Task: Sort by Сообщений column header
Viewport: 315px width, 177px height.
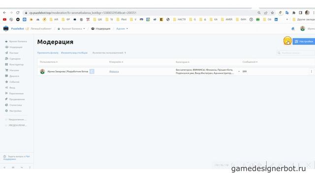Action: 250,62
